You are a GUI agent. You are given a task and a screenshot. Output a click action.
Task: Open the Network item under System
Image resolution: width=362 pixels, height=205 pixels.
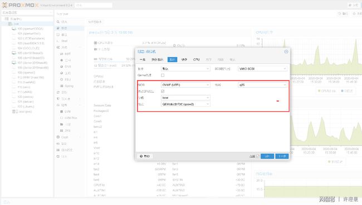(65, 54)
